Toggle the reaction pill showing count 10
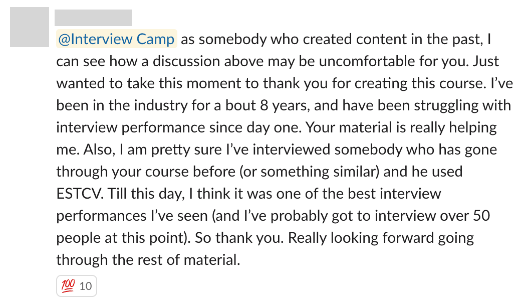Image resolution: width=524 pixels, height=303 pixels. click(77, 286)
